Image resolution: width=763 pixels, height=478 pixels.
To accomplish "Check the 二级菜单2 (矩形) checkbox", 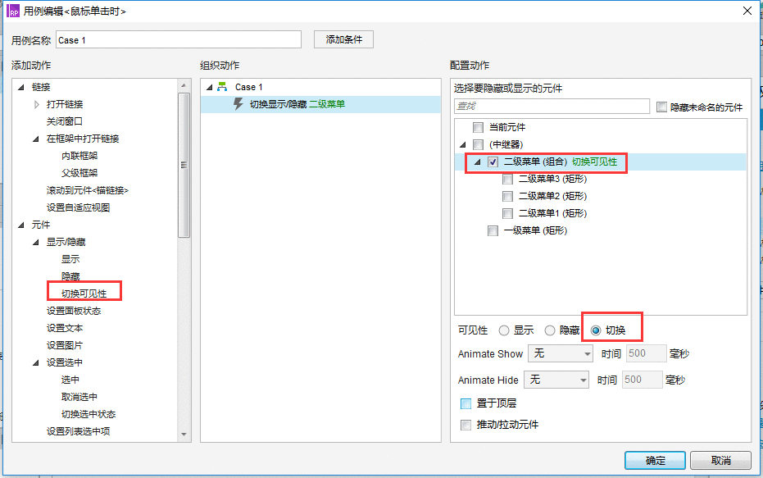I will pos(507,196).
